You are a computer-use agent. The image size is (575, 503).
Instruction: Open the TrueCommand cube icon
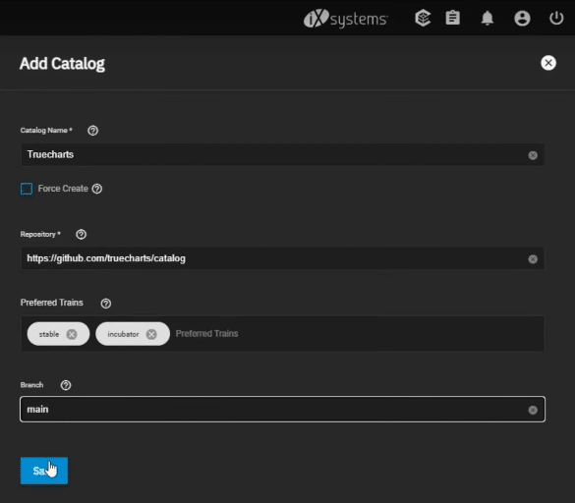click(423, 18)
